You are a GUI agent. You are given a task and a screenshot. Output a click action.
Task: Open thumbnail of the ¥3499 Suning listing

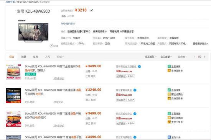coord(13,72)
